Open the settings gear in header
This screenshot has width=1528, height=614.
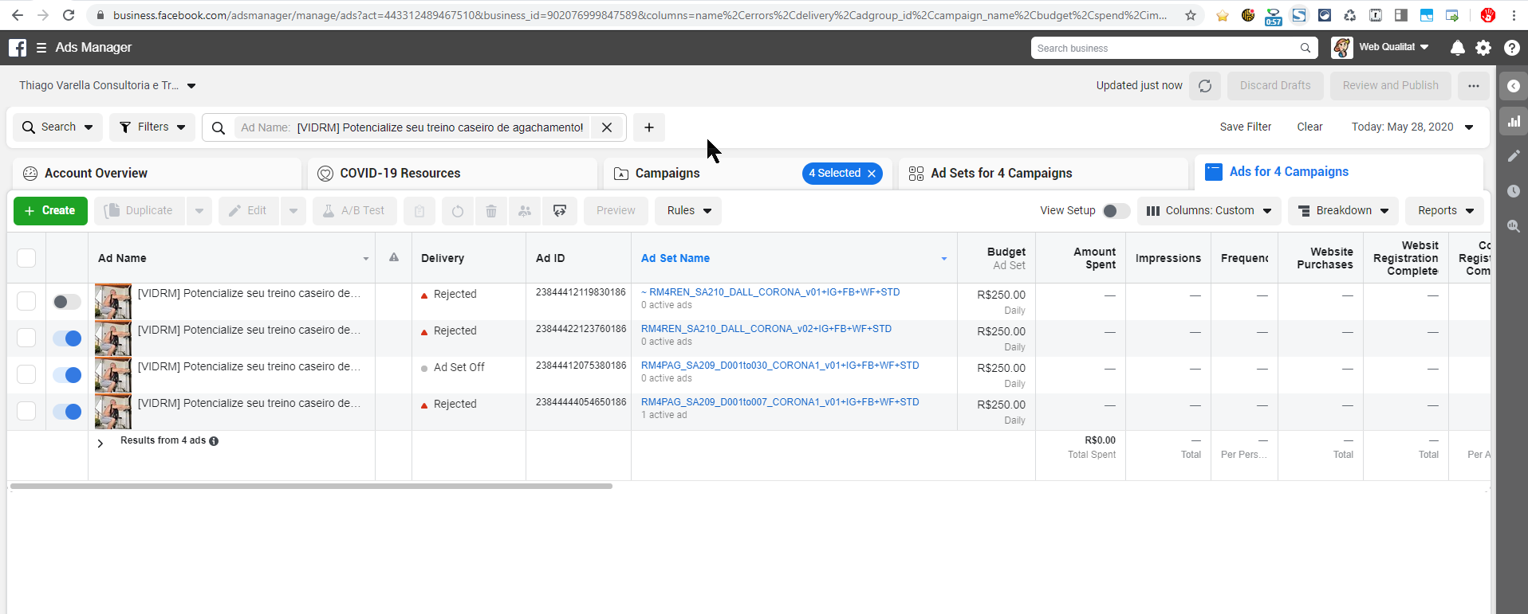(1483, 48)
